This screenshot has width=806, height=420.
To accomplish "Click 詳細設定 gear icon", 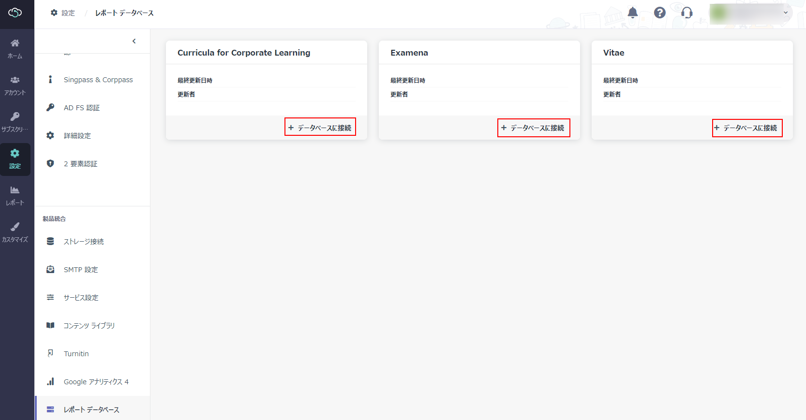I will click(x=50, y=135).
